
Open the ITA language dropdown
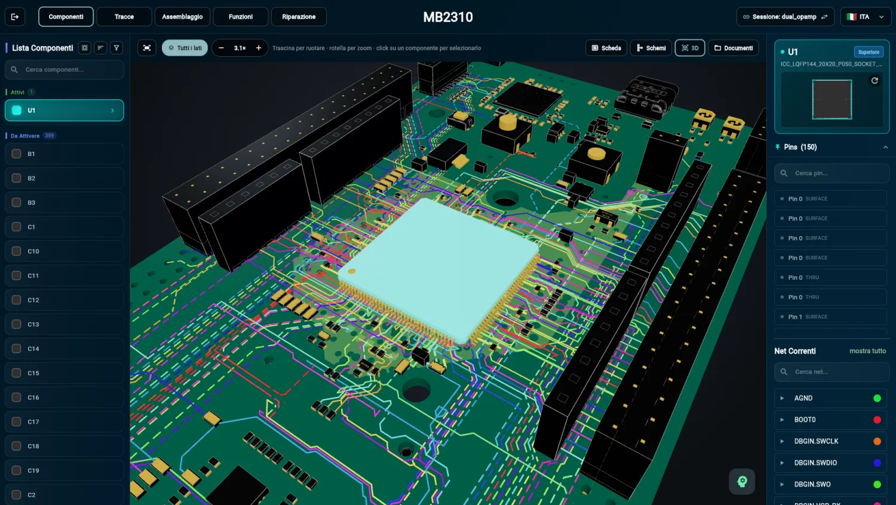pos(866,17)
